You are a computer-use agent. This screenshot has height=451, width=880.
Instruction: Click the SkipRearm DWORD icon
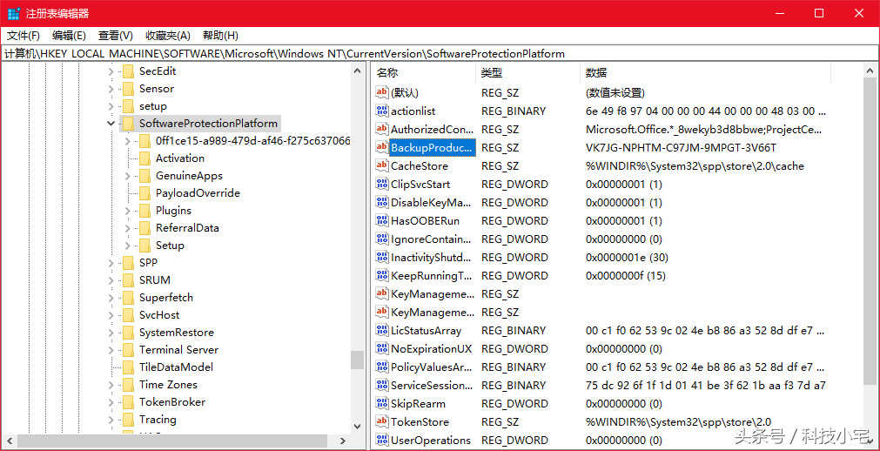click(x=382, y=403)
